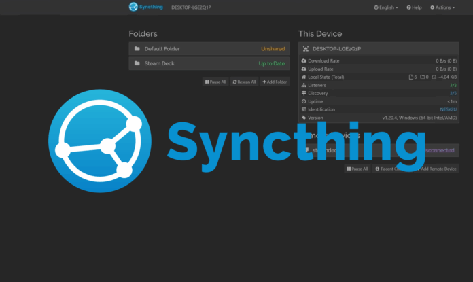Click the Discovery signpost icon

304,94
